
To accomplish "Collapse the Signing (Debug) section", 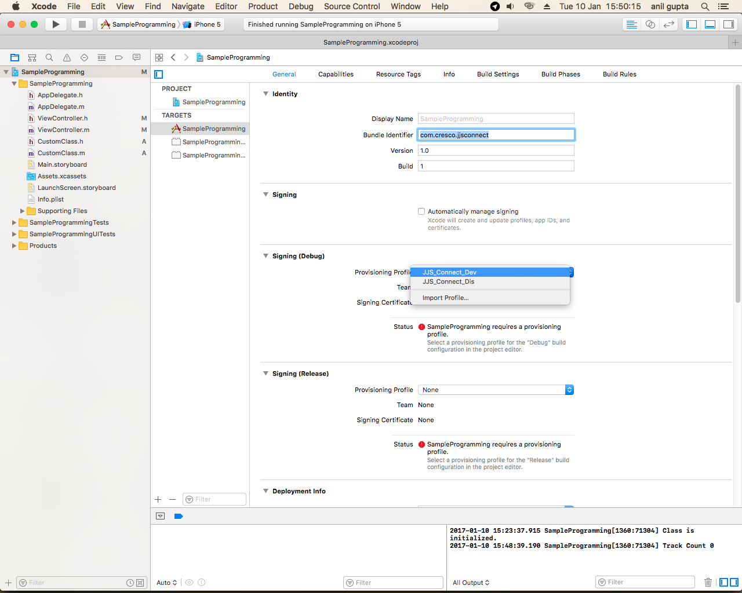I will (x=265, y=256).
